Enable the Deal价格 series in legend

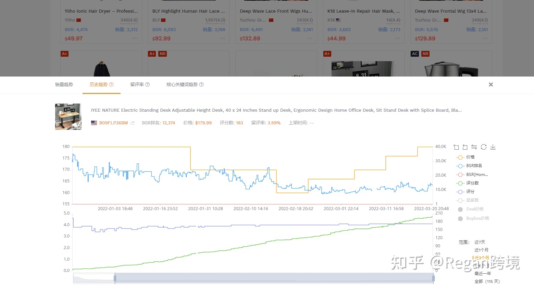(471, 209)
